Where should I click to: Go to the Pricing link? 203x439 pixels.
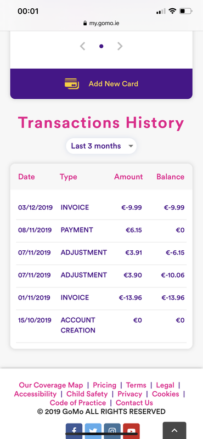(104, 385)
